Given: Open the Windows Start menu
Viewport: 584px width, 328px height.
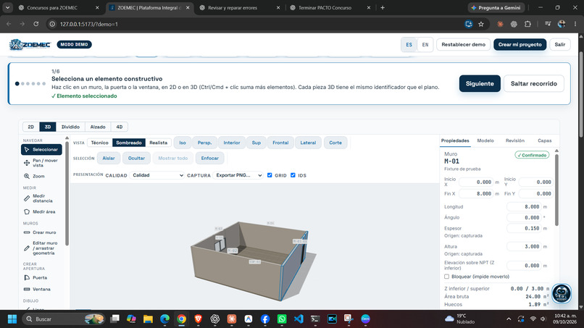Looking at the screenshot, I should 12,319.
